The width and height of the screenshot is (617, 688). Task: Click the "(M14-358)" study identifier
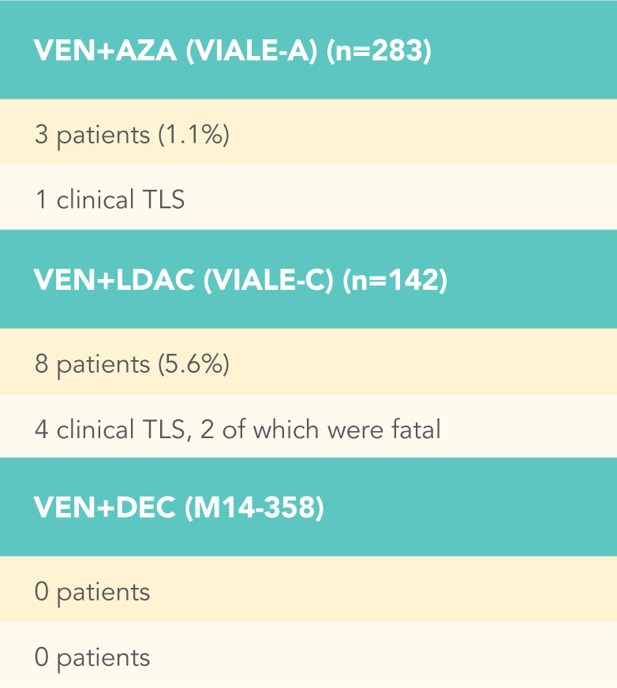point(253,508)
